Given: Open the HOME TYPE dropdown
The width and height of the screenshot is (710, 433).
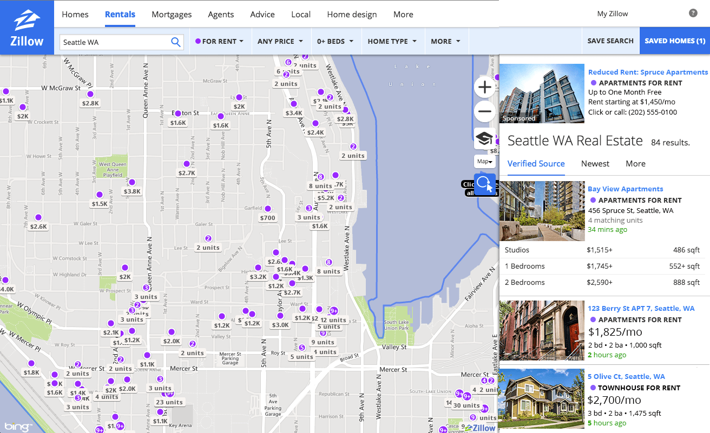Looking at the screenshot, I should pyautogui.click(x=392, y=41).
